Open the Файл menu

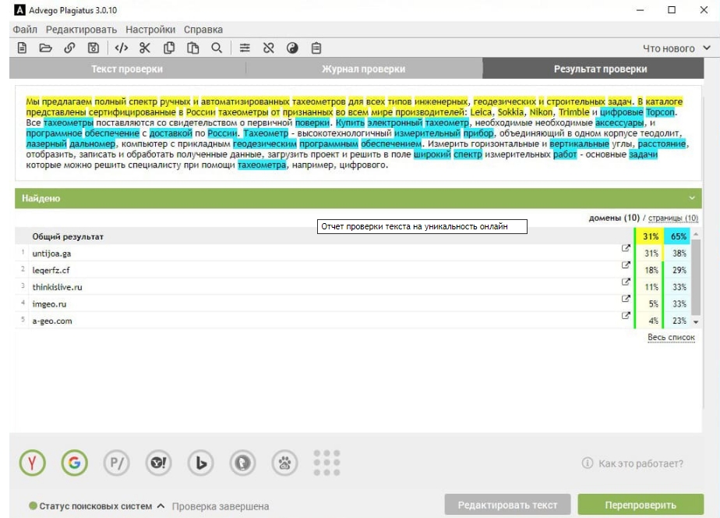[25, 30]
